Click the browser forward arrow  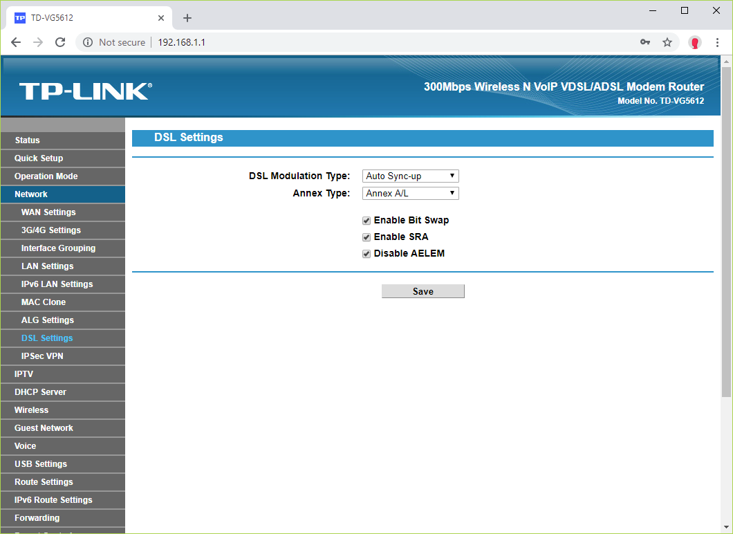38,42
